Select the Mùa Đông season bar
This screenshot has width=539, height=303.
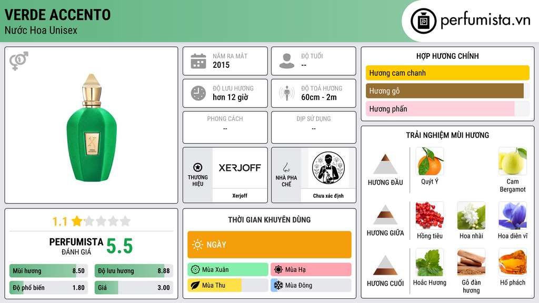[x=311, y=285]
